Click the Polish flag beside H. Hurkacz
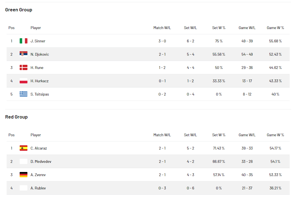Image resolution: width=293 pixels, height=198 pixels. coord(24,81)
